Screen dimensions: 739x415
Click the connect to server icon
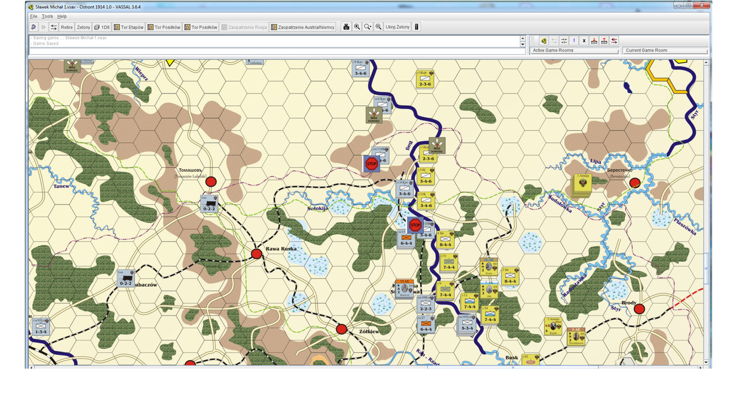[544, 40]
